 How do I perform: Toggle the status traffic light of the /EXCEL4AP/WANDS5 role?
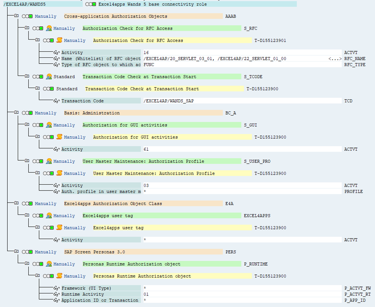[x=91, y=4]
